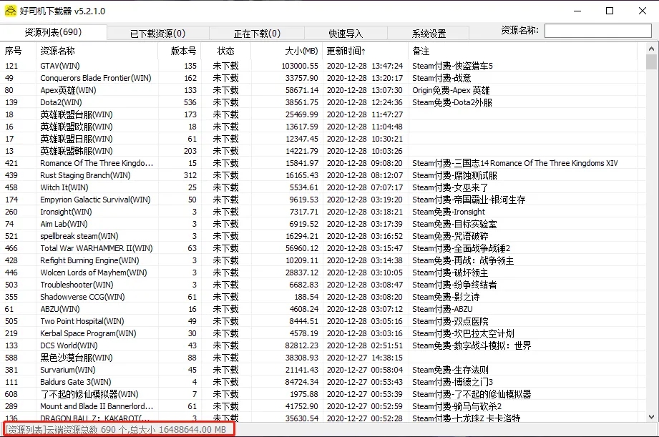Select the 了不起的修仙模拟器(WIN) row

(323, 395)
